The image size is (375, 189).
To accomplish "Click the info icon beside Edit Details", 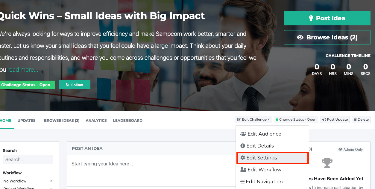I will pos(243,146).
